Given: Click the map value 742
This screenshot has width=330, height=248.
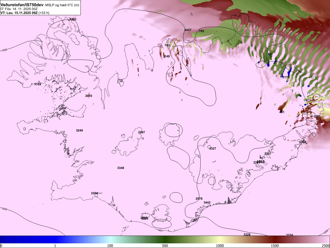Looking at the screenshot, I should point(167,45).
